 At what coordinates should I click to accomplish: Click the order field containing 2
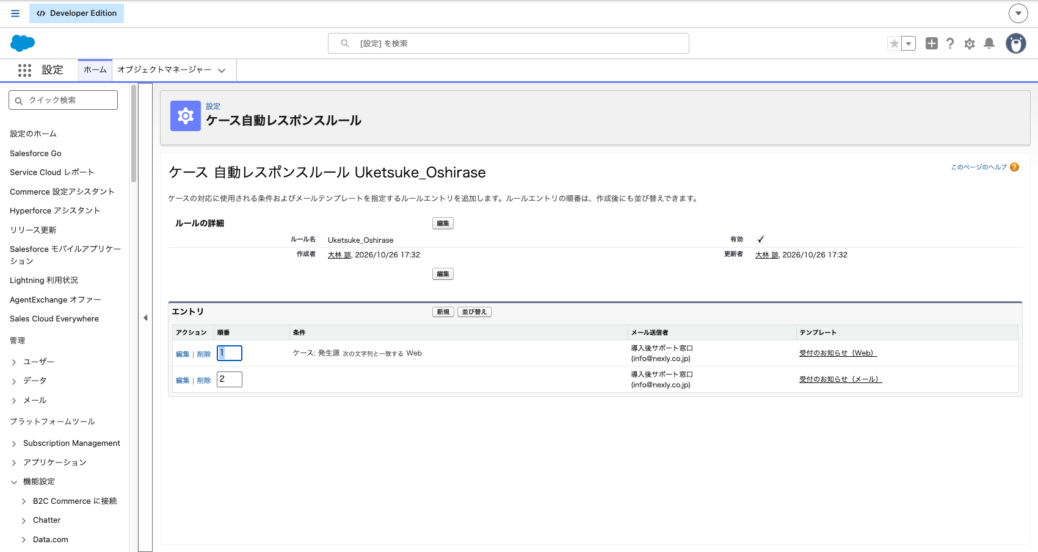pyautogui.click(x=230, y=379)
